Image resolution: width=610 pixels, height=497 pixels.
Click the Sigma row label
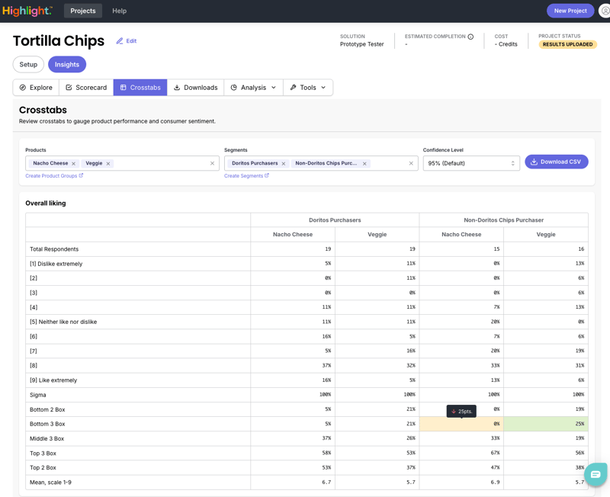click(37, 395)
